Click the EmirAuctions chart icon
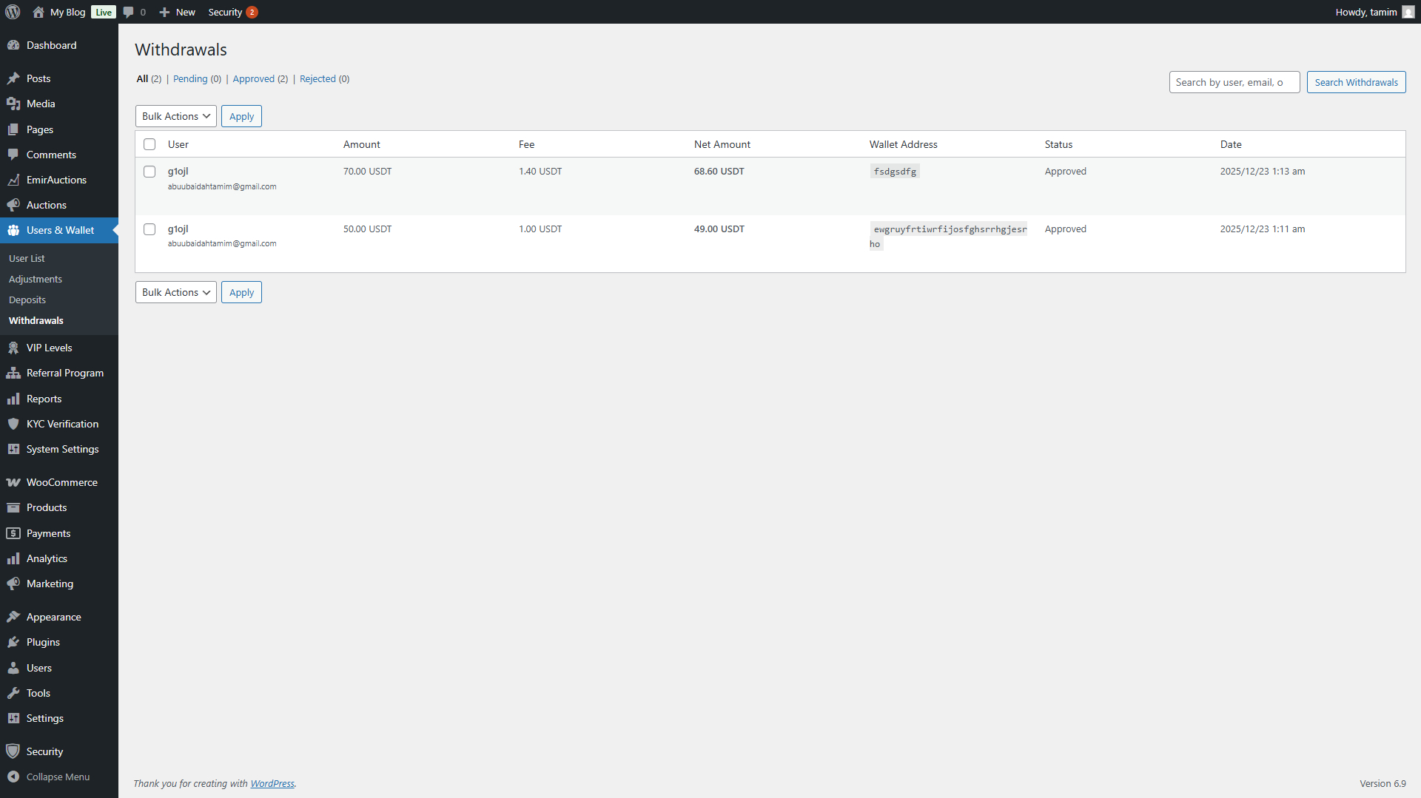The image size is (1421, 798). pyautogui.click(x=13, y=180)
